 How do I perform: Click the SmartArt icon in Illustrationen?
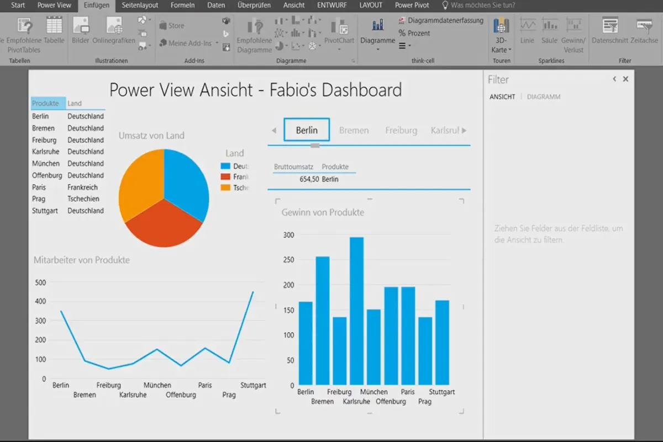[142, 33]
